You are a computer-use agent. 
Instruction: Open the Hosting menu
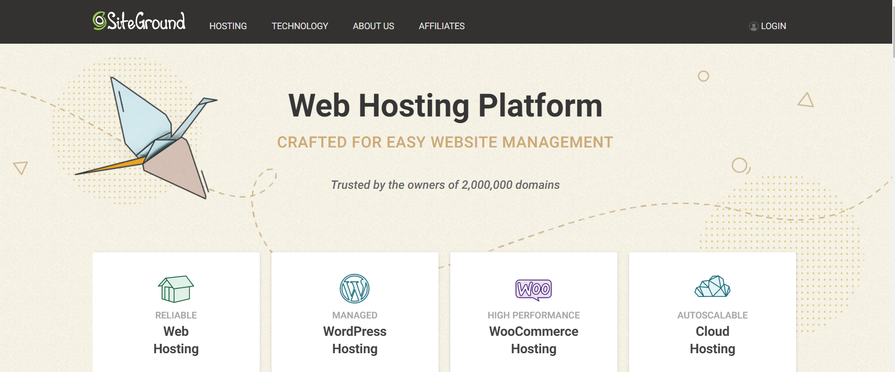coord(228,26)
